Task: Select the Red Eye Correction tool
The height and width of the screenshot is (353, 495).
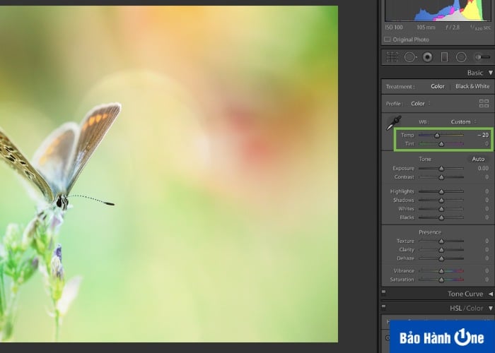Action: tap(427, 57)
